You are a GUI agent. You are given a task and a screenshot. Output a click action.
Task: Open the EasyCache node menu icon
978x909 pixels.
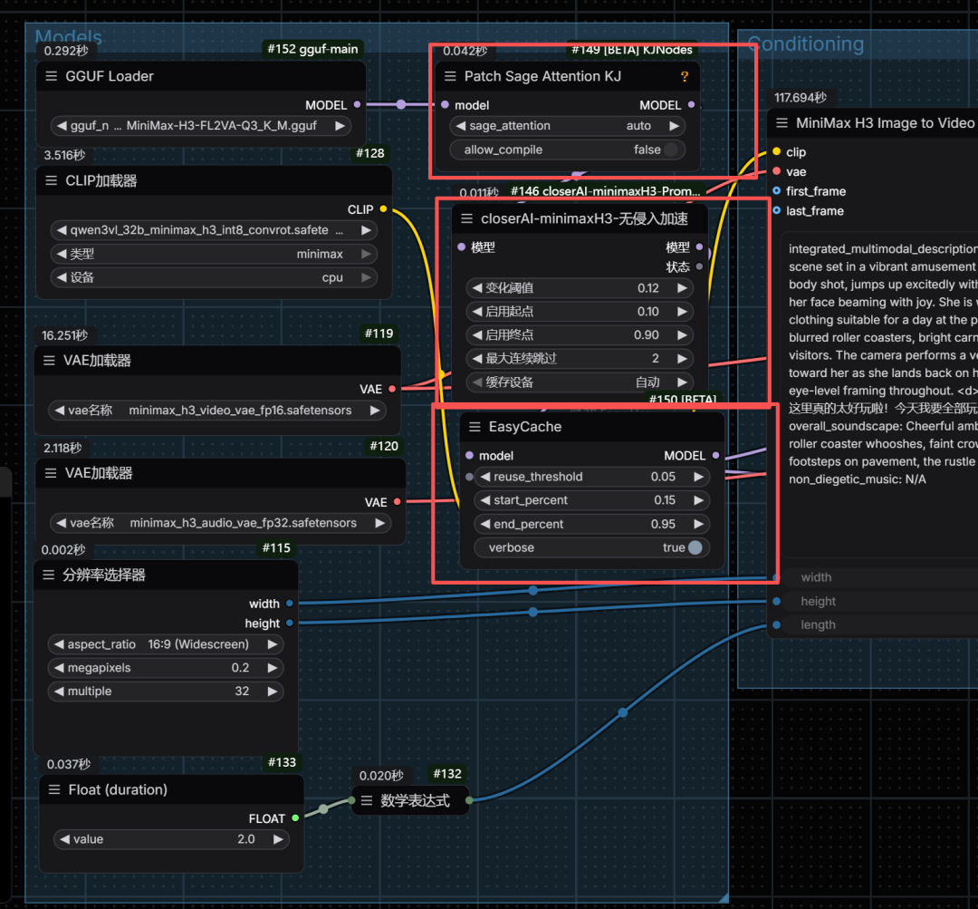[475, 427]
